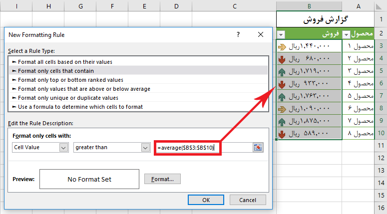Click cell محصول ۲
The image size is (387, 214).
click(358, 58)
